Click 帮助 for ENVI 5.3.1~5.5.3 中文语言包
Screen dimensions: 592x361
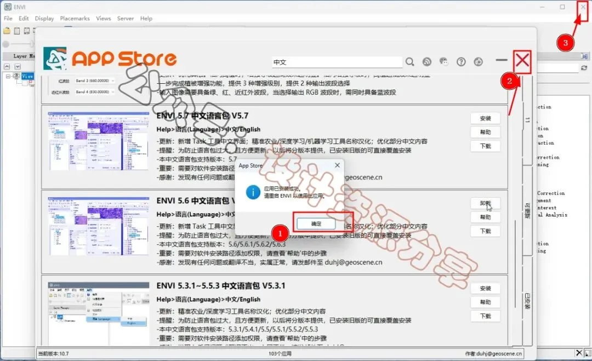tap(485, 302)
